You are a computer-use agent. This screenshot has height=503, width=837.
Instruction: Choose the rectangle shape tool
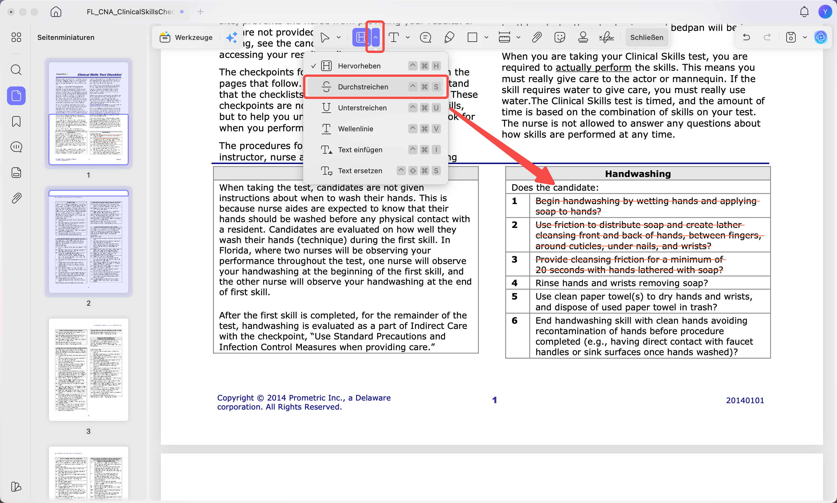point(472,37)
